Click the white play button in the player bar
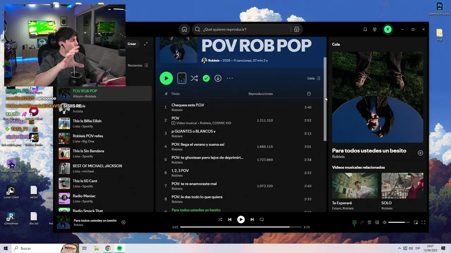 click(241, 219)
